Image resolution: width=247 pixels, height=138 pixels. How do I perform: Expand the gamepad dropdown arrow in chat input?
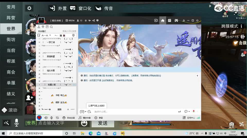85,112
